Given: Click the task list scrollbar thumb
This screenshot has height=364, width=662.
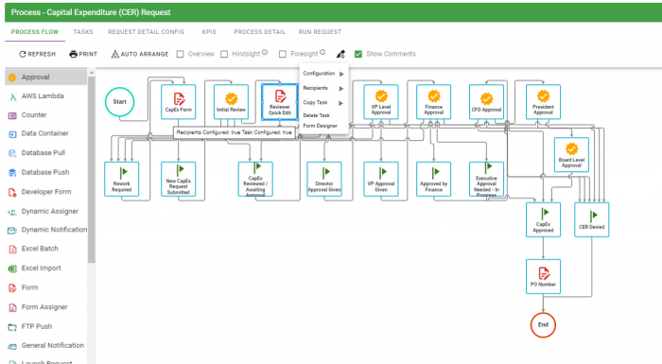Looking at the screenshot, I should coord(92,169).
